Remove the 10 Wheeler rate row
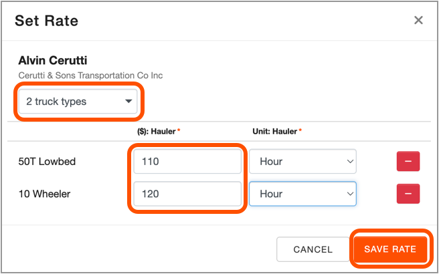439x274 pixels. [408, 194]
